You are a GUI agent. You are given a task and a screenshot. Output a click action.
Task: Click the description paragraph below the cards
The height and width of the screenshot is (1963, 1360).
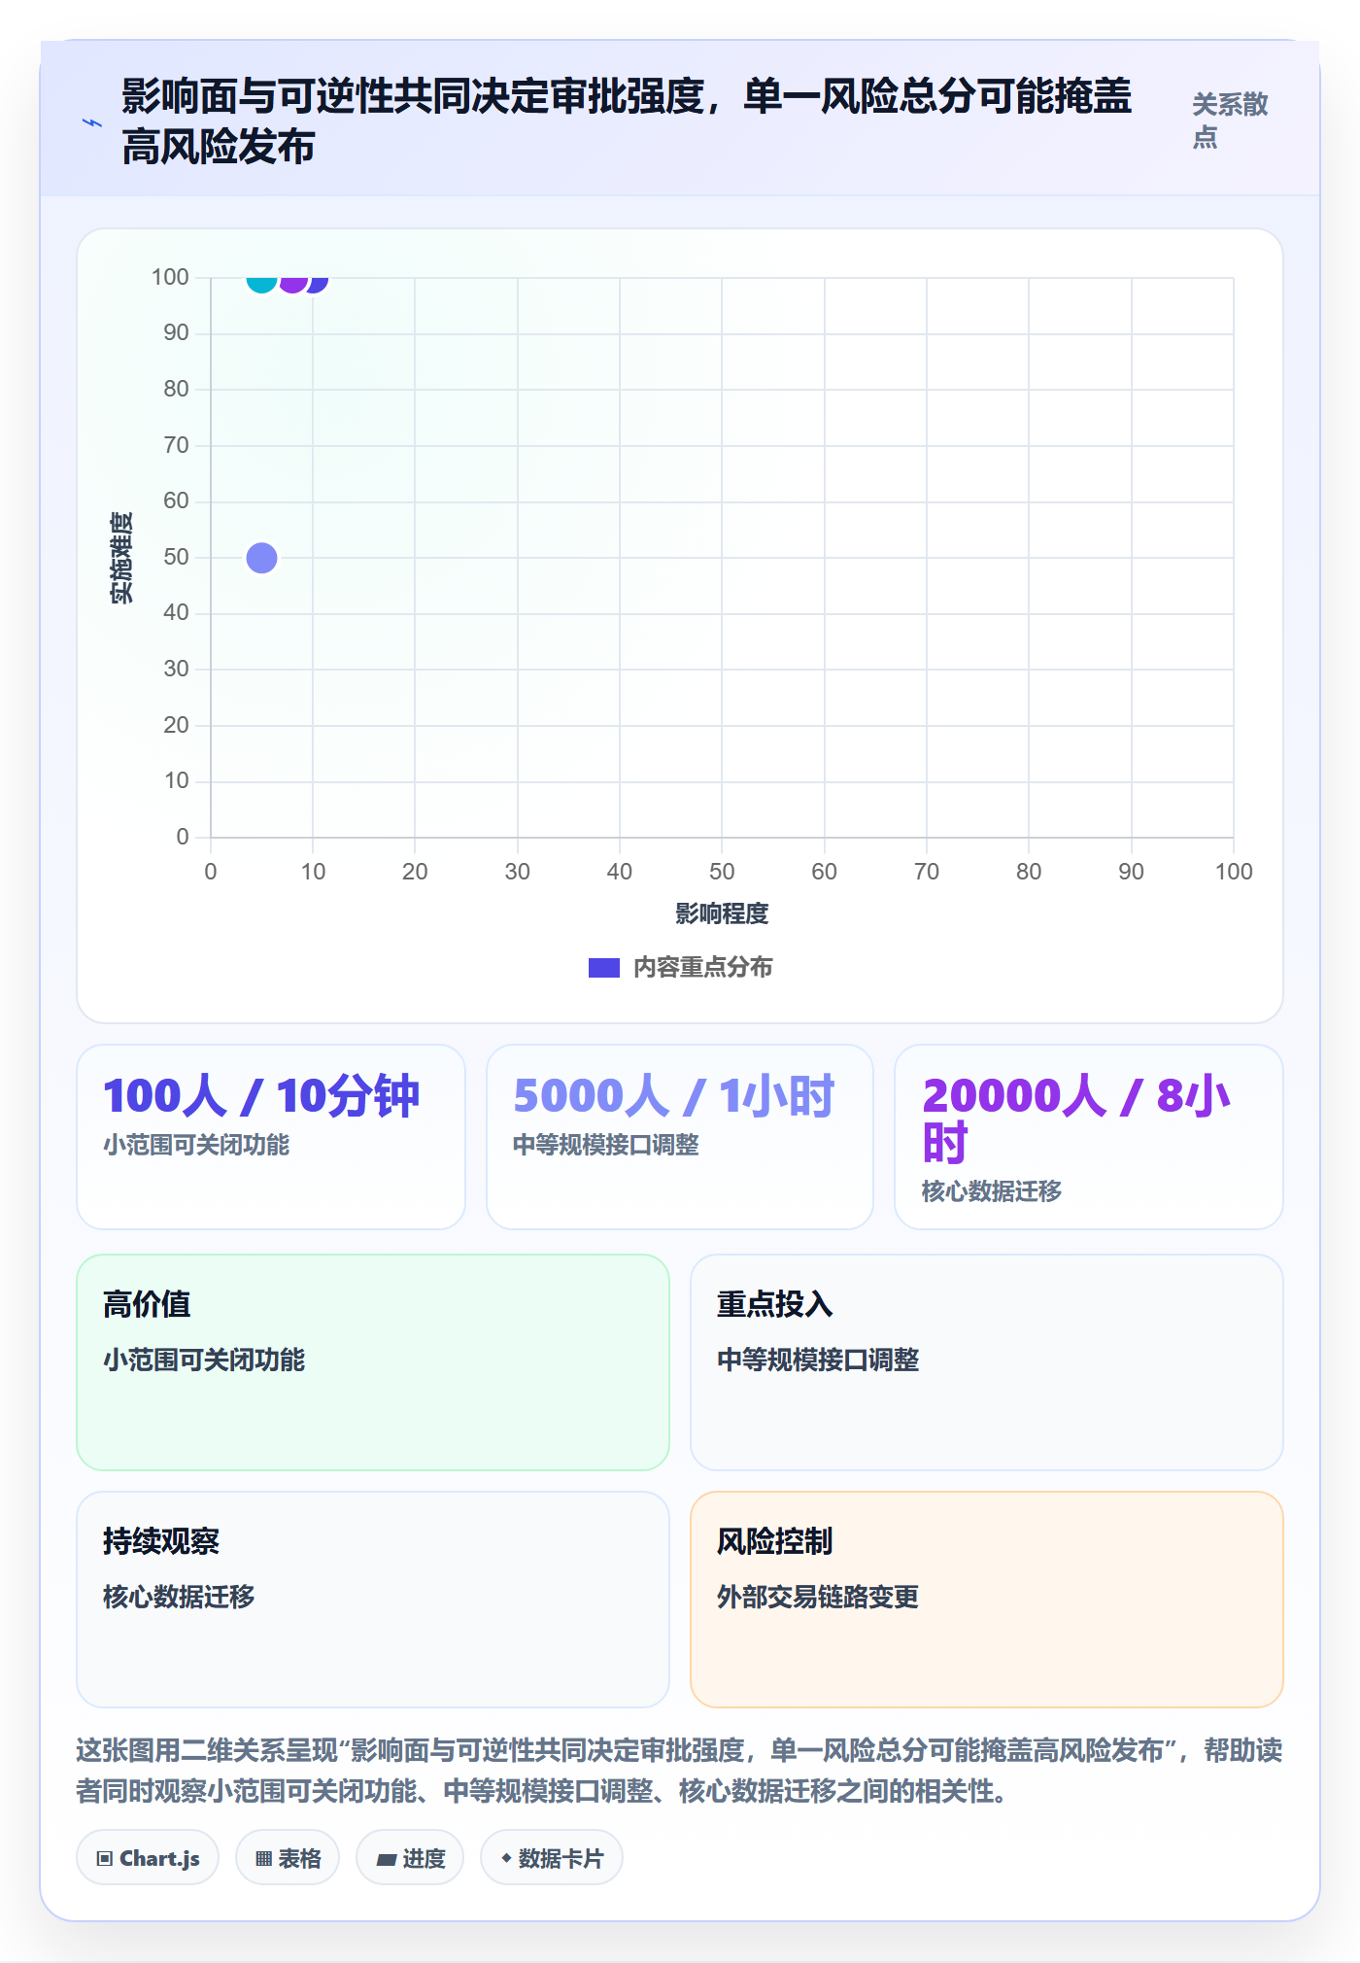click(680, 1771)
